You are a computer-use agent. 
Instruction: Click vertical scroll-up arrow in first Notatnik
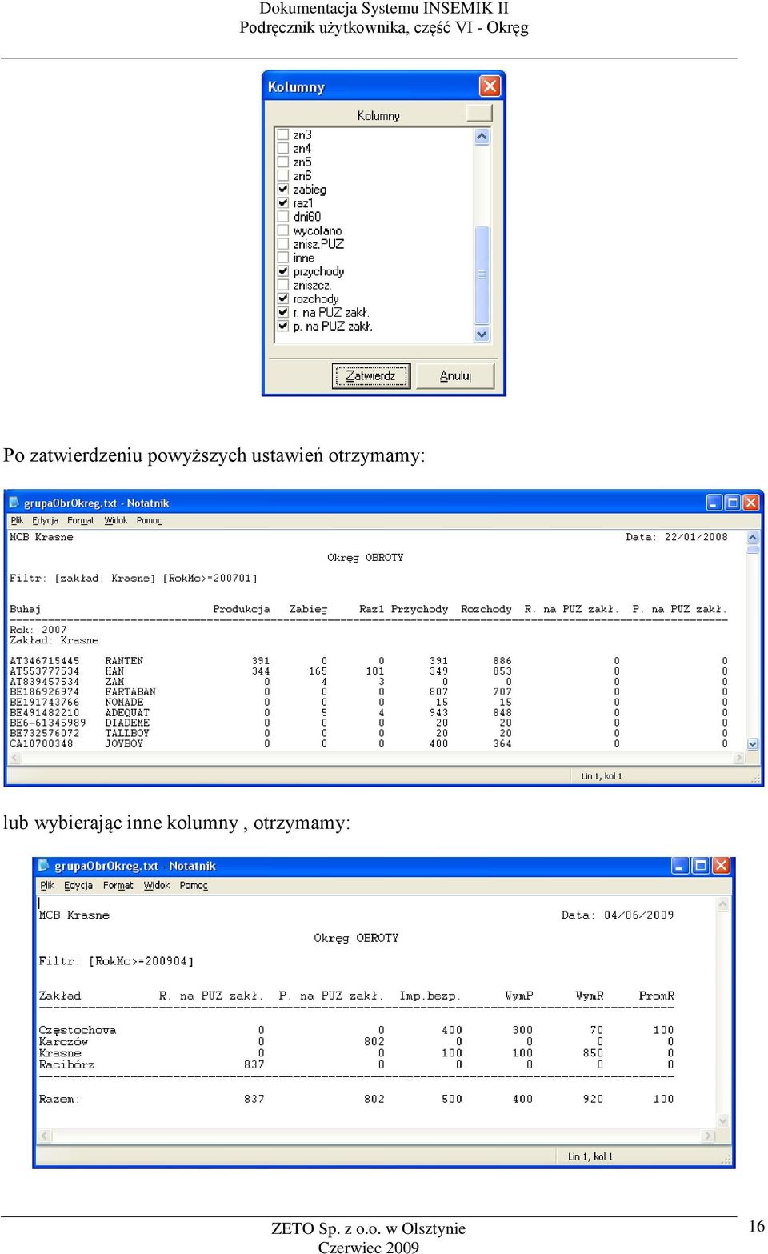point(752,537)
